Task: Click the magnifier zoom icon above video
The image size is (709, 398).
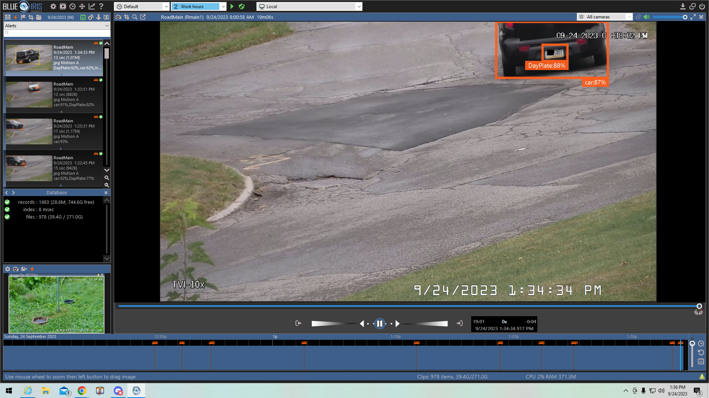Action: click(x=135, y=17)
